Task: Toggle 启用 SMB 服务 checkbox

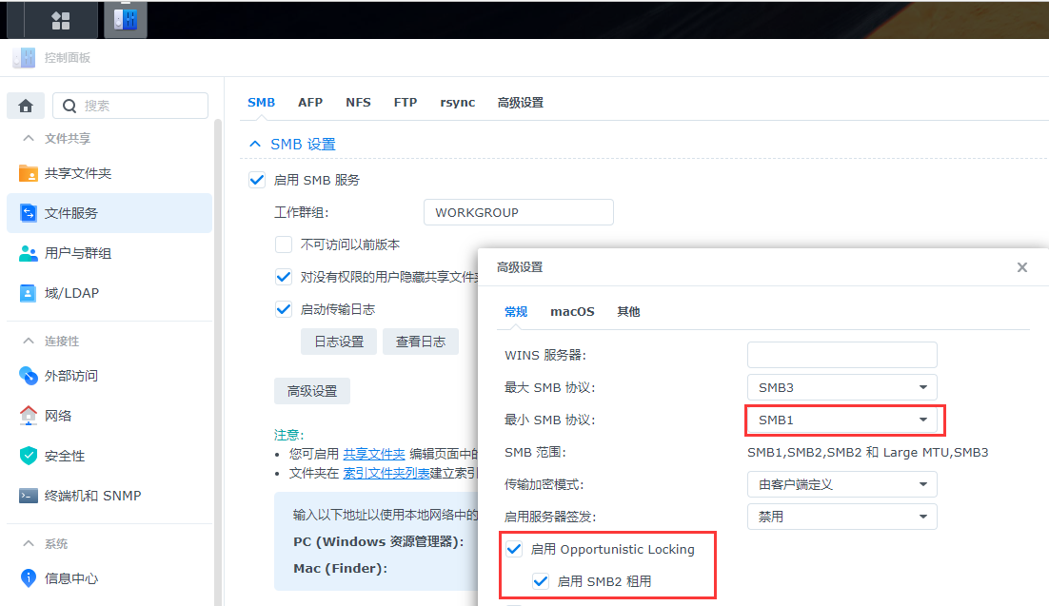Action: tap(256, 180)
